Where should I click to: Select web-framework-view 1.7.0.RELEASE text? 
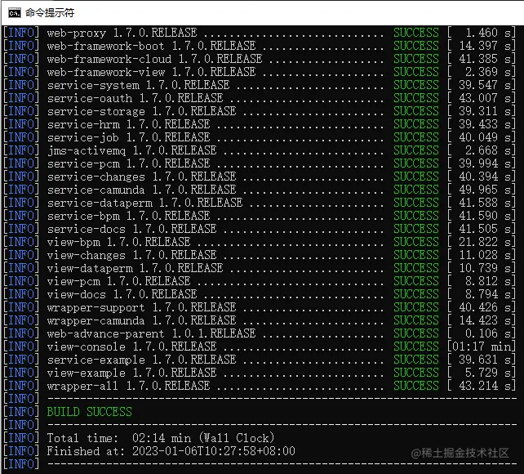tap(151, 72)
